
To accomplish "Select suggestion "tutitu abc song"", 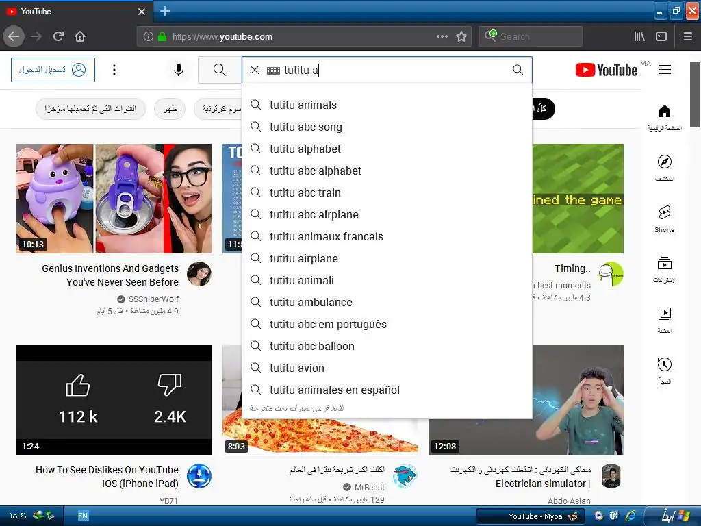I will pyautogui.click(x=387, y=127).
